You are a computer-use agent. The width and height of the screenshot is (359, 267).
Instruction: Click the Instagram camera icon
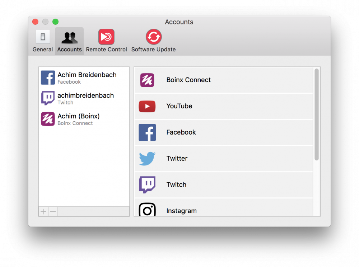click(147, 210)
